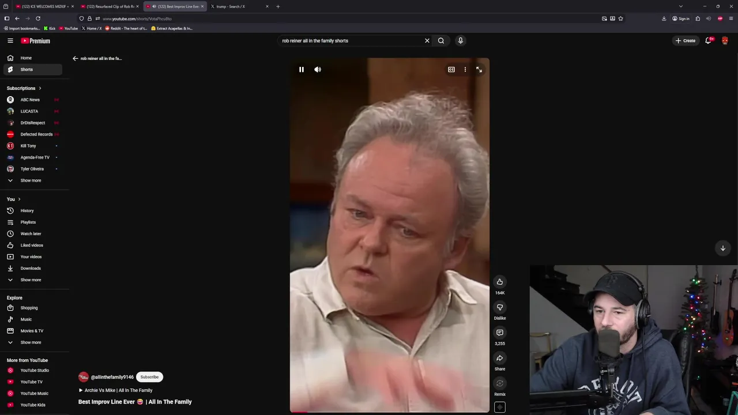Viewport: 738px width, 415px height.
Task: Remix this Short
Action: (500, 383)
